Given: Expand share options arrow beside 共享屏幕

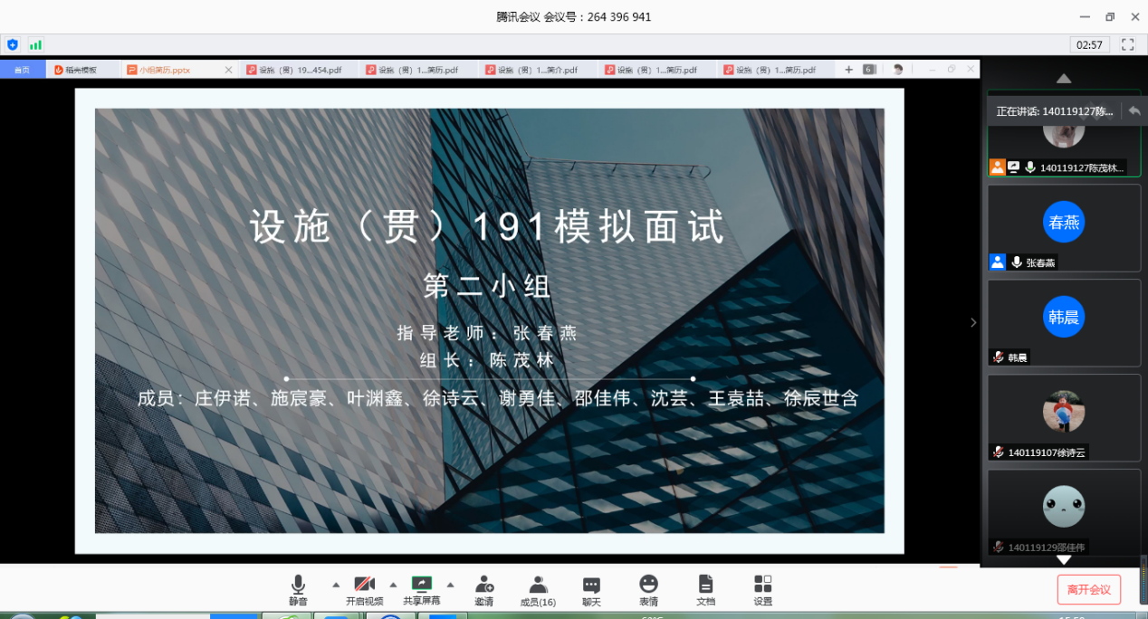Looking at the screenshot, I should tap(450, 584).
